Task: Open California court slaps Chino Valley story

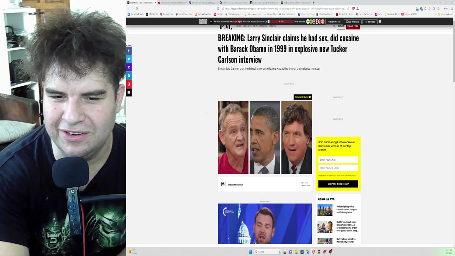Action: pyautogui.click(x=347, y=226)
